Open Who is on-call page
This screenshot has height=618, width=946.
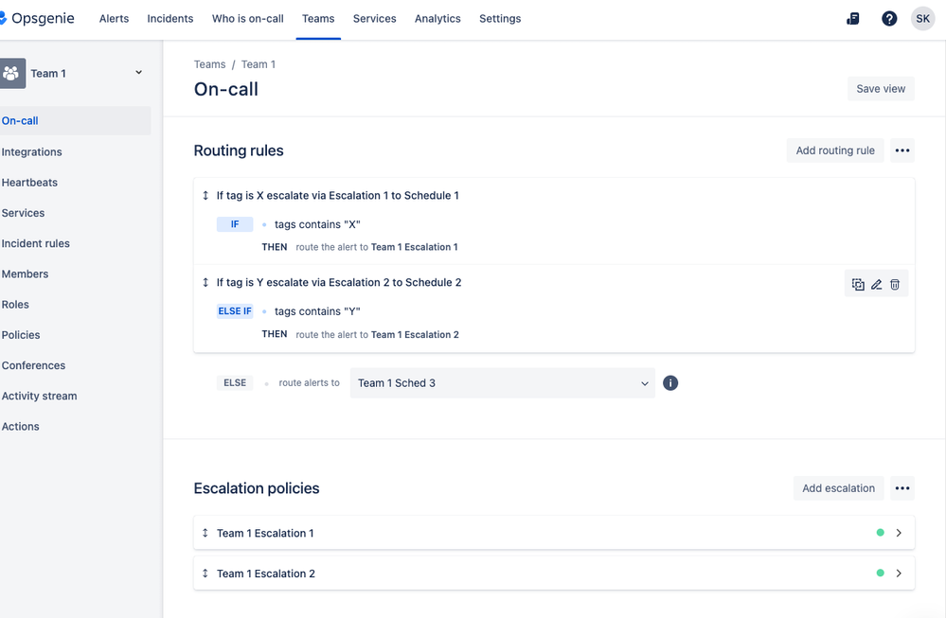coord(247,19)
